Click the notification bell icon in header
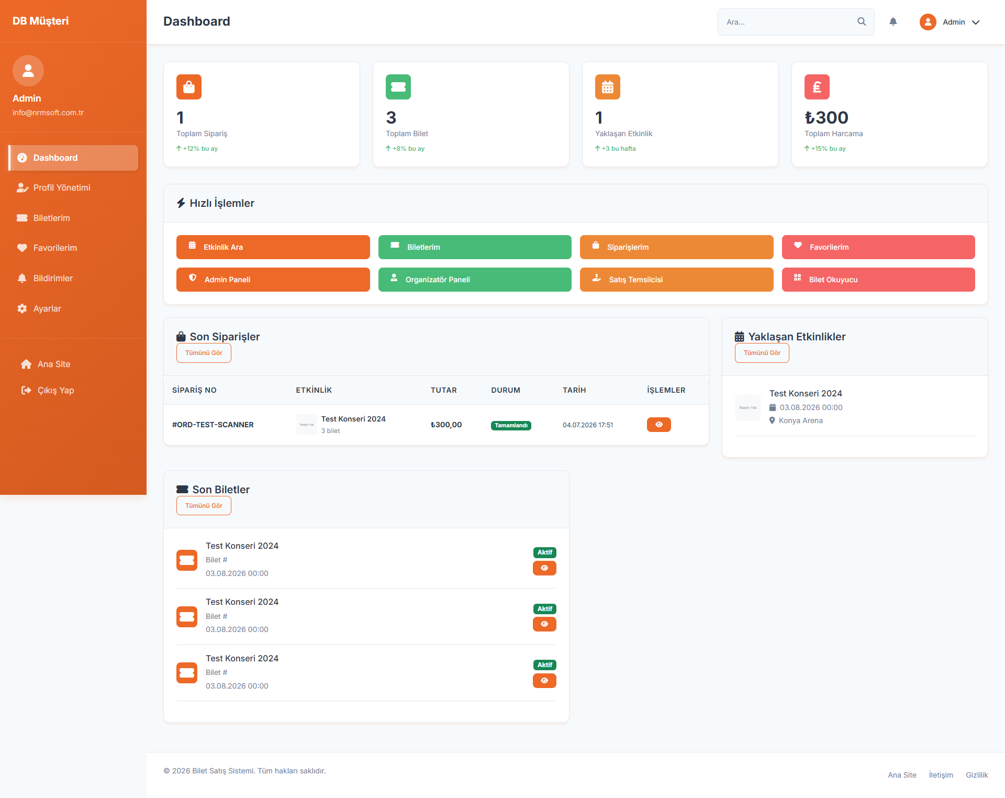The image size is (1005, 798). coord(893,21)
